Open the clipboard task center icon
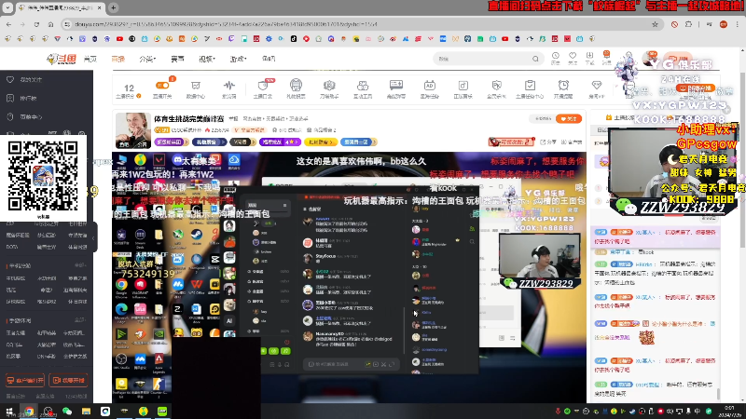746x419 pixels. click(x=530, y=88)
